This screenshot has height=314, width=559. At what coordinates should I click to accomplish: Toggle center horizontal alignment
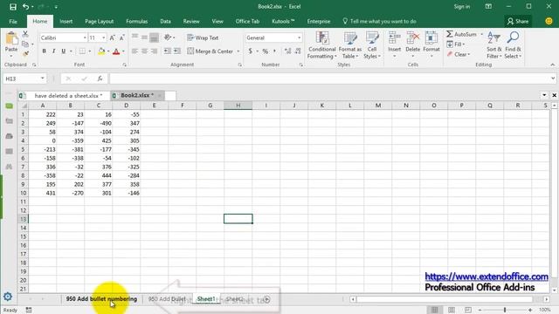coord(144,51)
